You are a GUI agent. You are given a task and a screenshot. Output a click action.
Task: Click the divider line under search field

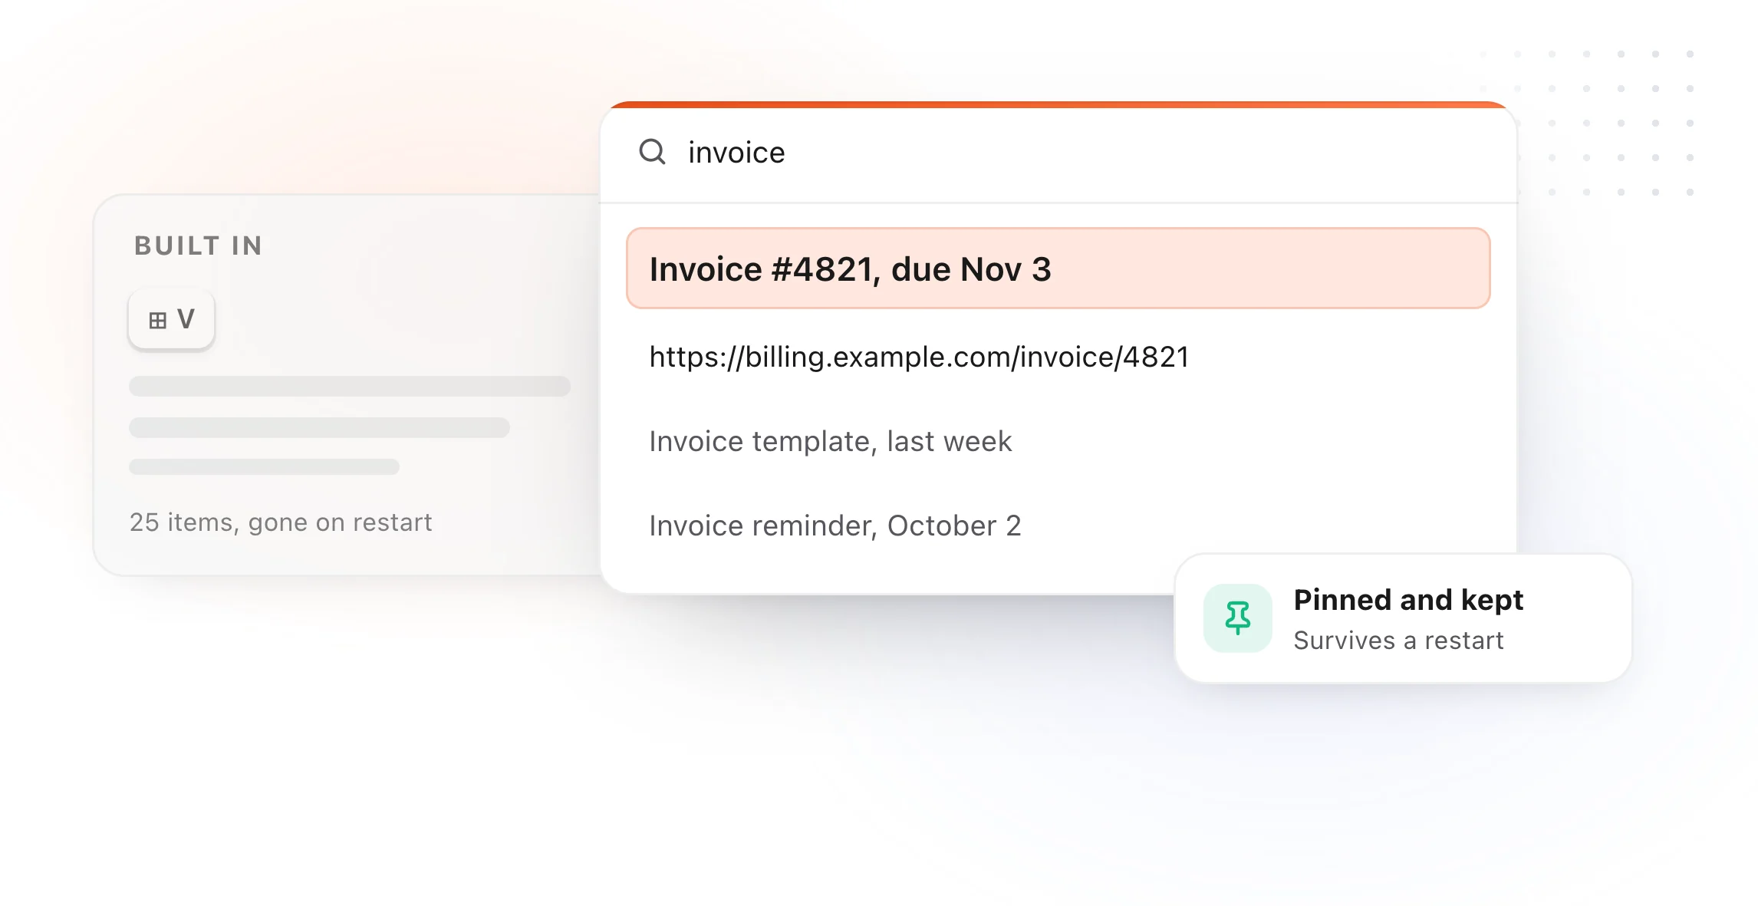pyautogui.click(x=1058, y=203)
